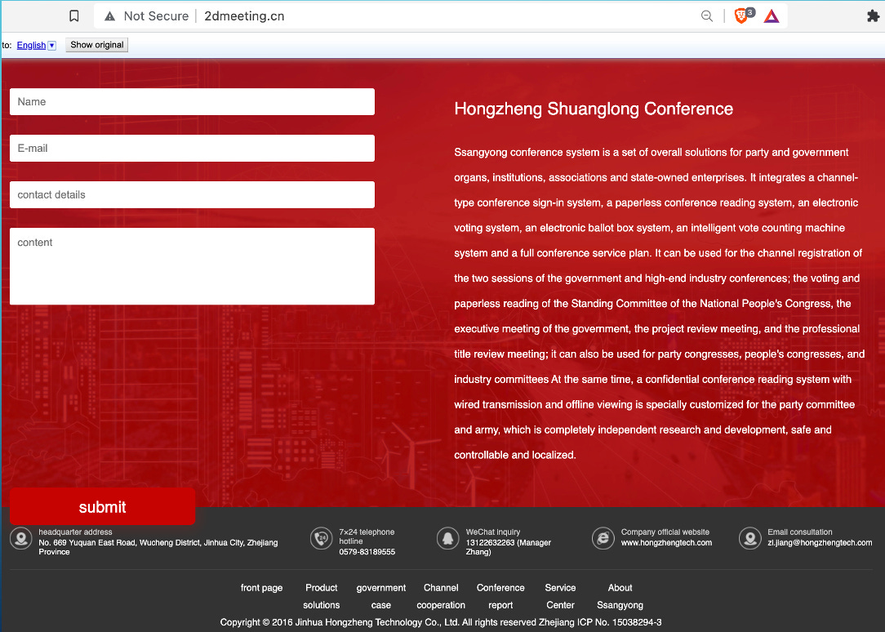
Task: Focus the Name input field
Action: (x=192, y=101)
